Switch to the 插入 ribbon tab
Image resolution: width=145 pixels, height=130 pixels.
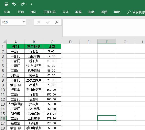[x=34, y=12]
